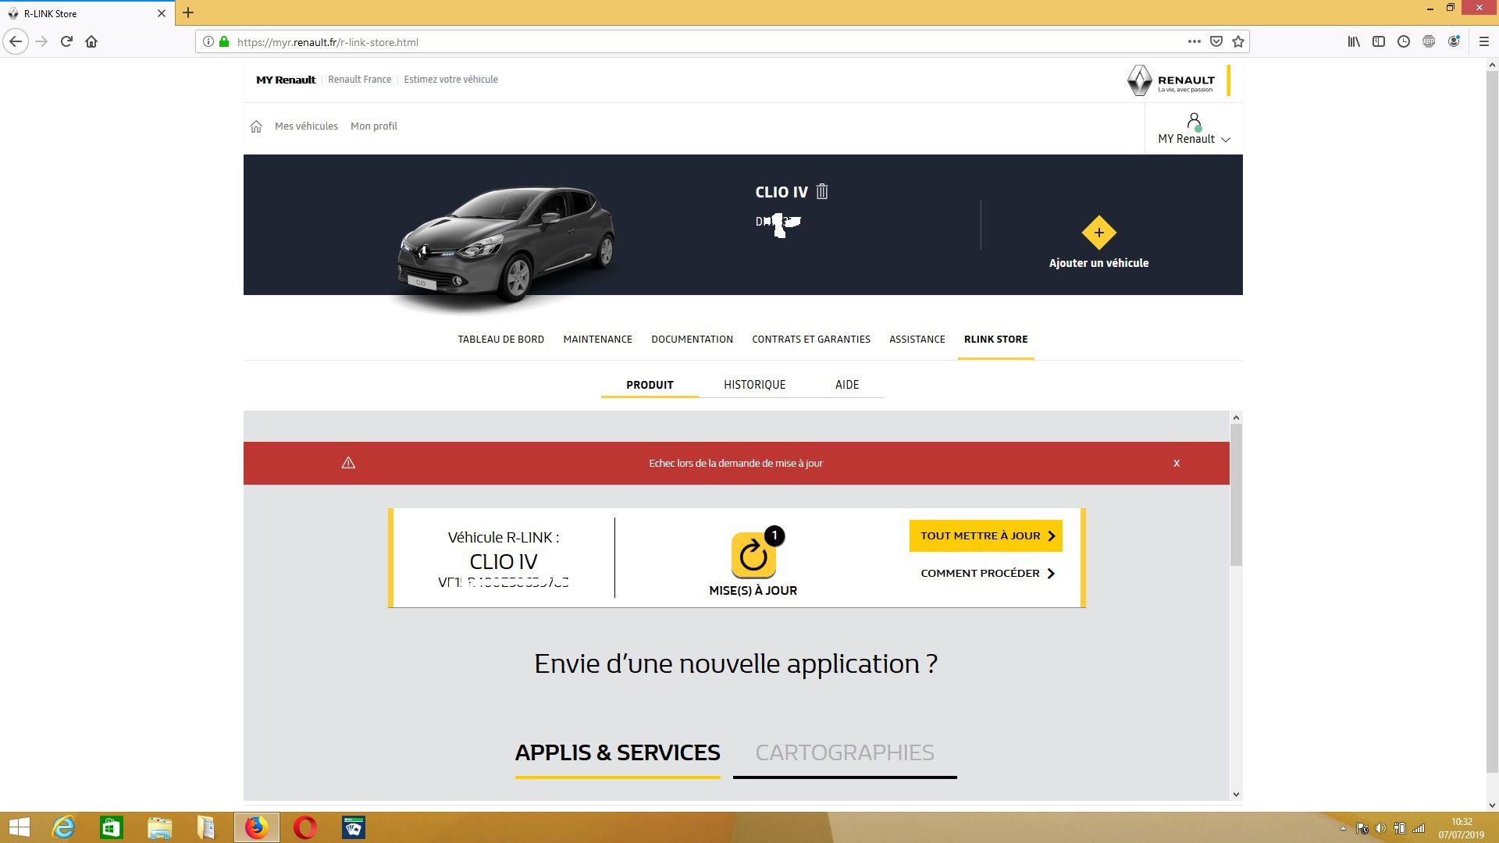This screenshot has width=1499, height=843.
Task: Switch to MAINTENANCE tab
Action: point(597,340)
